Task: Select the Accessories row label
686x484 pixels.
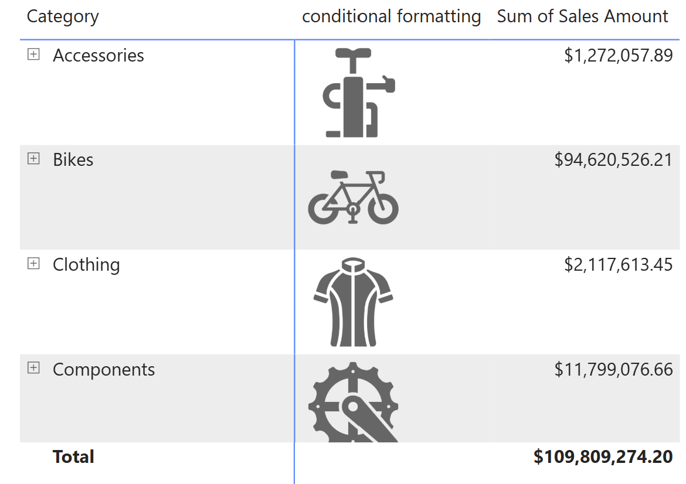Action: coord(99,55)
